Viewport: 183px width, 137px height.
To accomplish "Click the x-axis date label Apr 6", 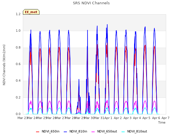I will 156,118.
